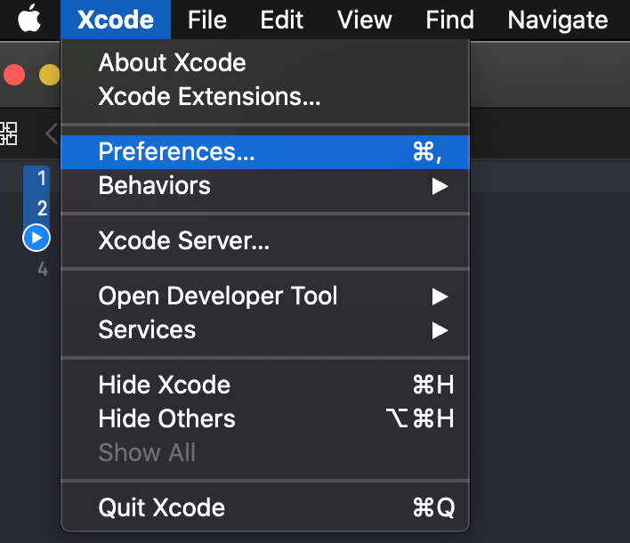Image resolution: width=630 pixels, height=543 pixels.
Task: Choose Xcode Server… menu item
Action: tap(184, 240)
